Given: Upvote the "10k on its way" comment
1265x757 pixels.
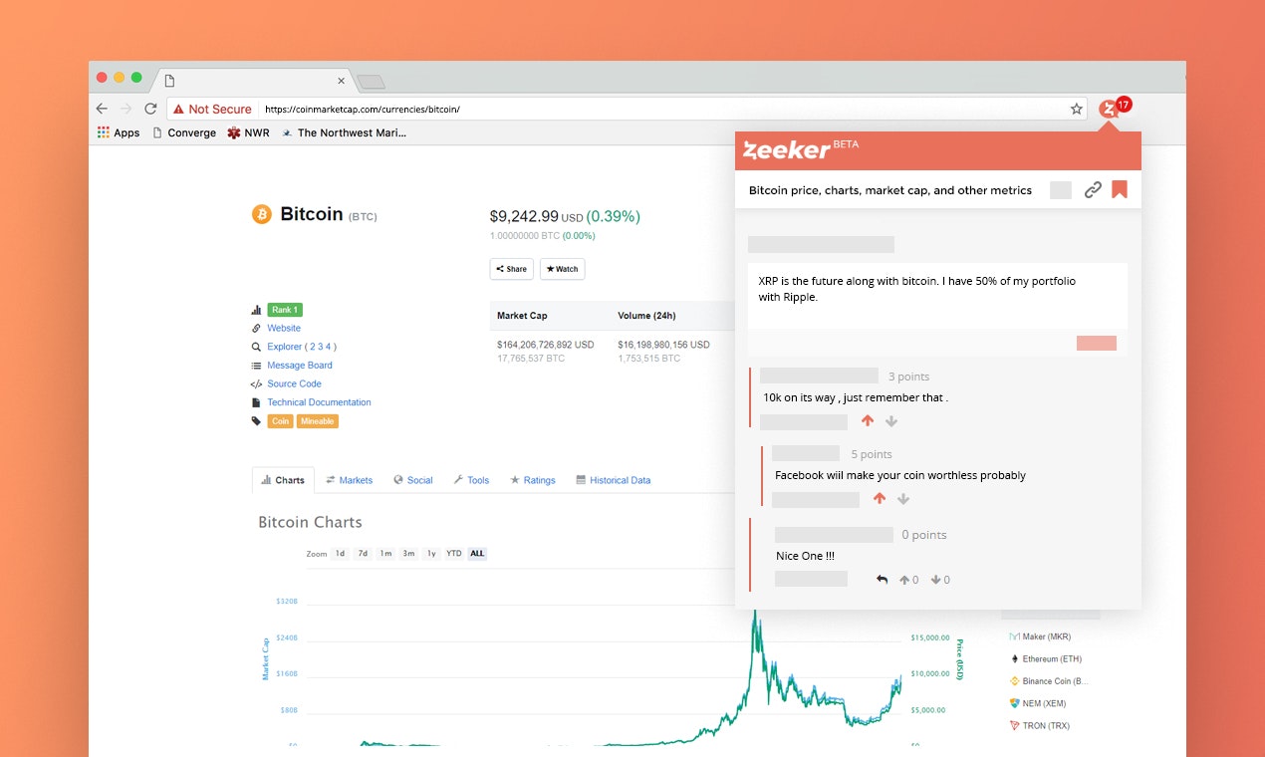Looking at the screenshot, I should [867, 420].
